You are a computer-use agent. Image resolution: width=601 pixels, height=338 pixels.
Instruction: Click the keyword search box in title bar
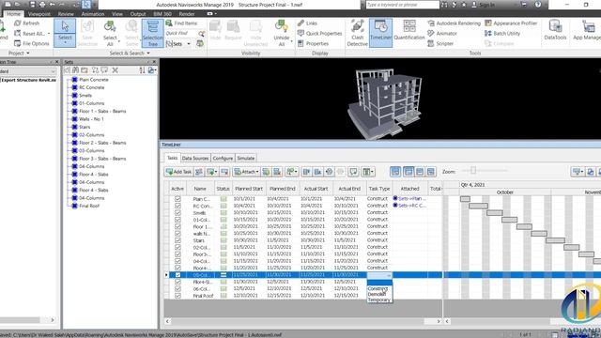point(402,5)
